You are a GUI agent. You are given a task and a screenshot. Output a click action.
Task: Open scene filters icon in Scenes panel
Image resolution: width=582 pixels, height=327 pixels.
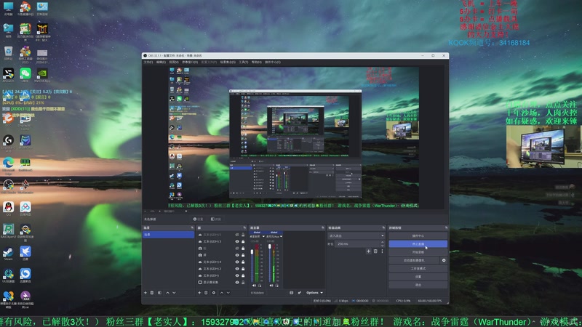tap(159, 293)
